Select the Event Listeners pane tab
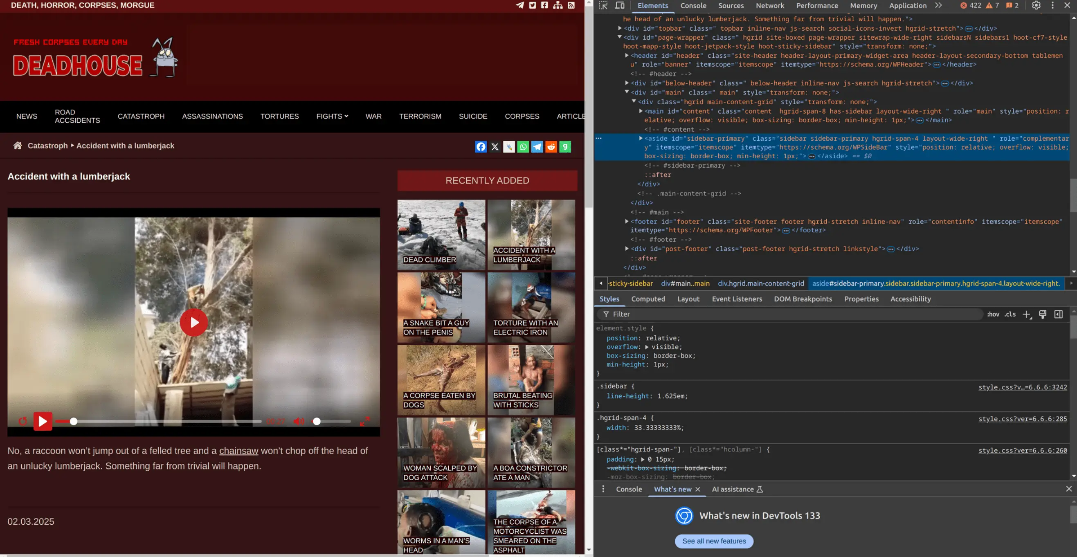Image resolution: width=1077 pixels, height=557 pixels. [737, 299]
